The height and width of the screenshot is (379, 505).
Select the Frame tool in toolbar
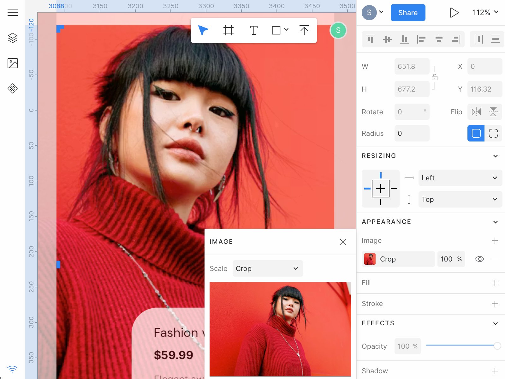pos(228,30)
